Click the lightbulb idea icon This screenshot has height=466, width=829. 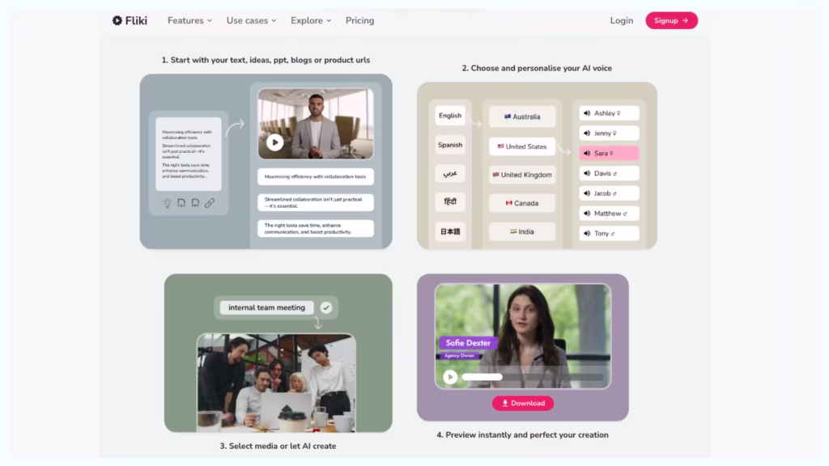167,203
